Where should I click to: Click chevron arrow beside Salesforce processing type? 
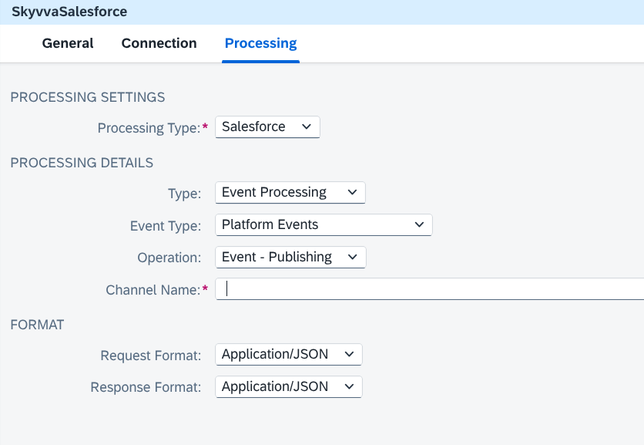[x=307, y=126]
